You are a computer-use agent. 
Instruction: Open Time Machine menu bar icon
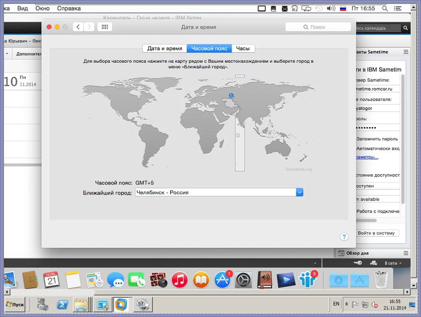click(x=319, y=8)
